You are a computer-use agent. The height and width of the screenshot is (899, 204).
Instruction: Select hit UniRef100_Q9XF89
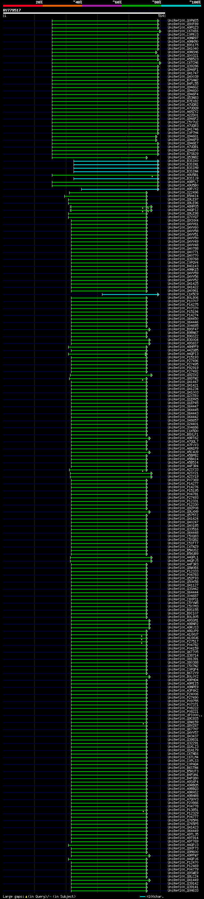coord(183,24)
